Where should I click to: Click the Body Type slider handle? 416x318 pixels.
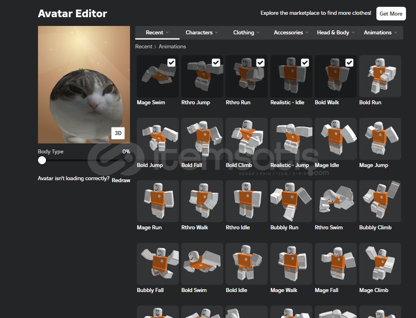tap(42, 160)
